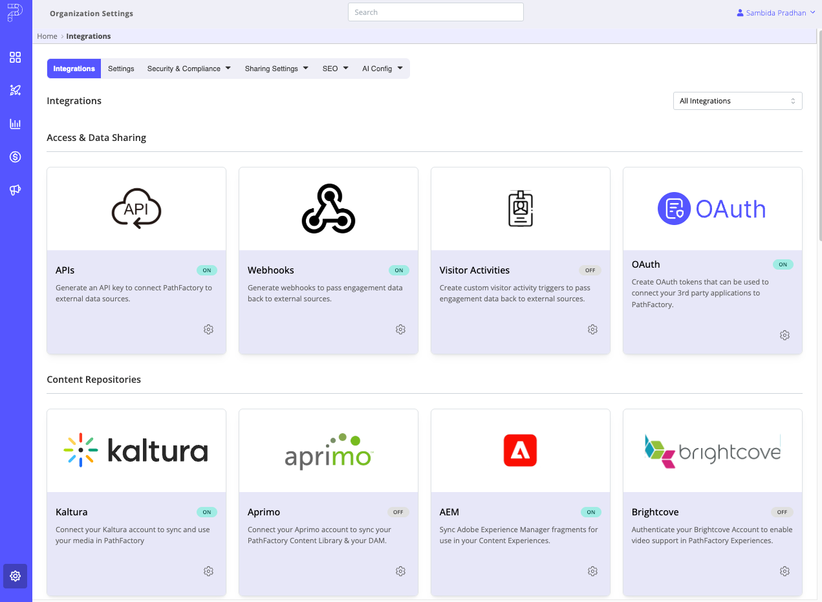Expand the Sharing Settings dropdown
This screenshot has height=602, width=822.
pyautogui.click(x=277, y=69)
